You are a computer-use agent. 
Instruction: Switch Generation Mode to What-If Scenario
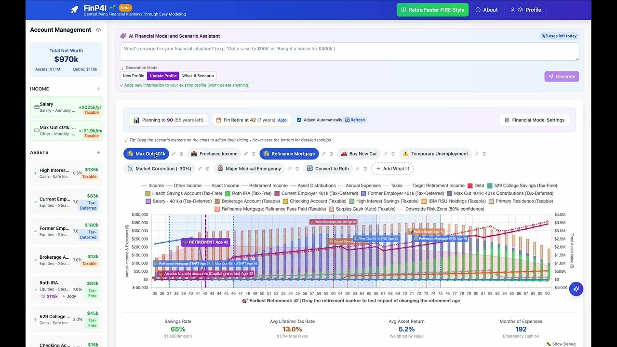pyautogui.click(x=198, y=76)
